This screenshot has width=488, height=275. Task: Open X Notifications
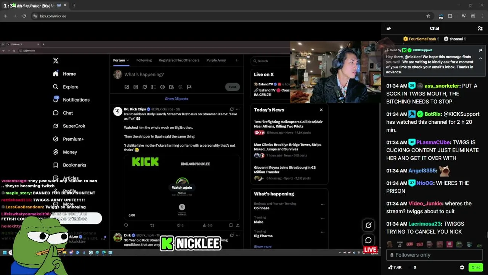tap(71, 100)
